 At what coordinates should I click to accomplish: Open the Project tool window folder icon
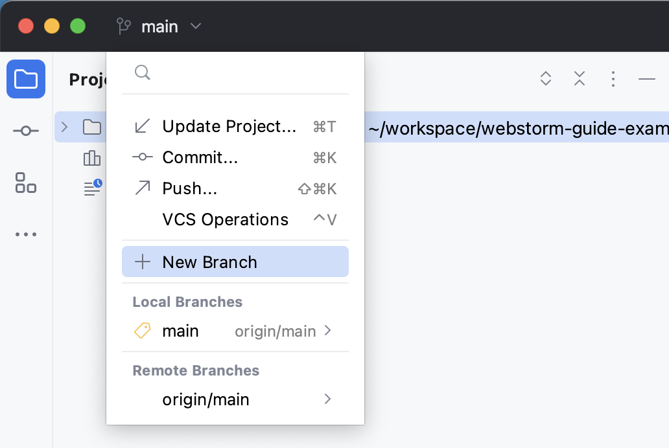tap(26, 79)
